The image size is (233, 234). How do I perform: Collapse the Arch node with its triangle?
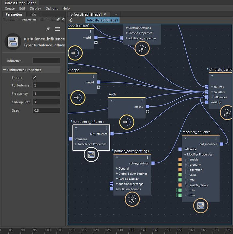point(111,101)
